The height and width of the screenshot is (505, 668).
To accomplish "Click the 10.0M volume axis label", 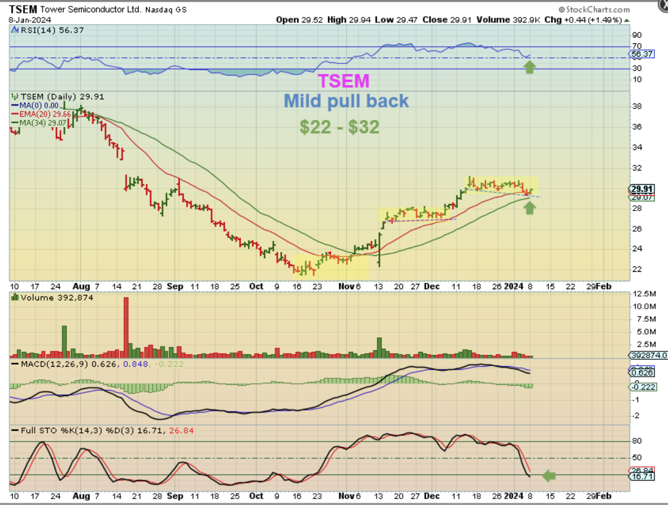I will tap(644, 306).
